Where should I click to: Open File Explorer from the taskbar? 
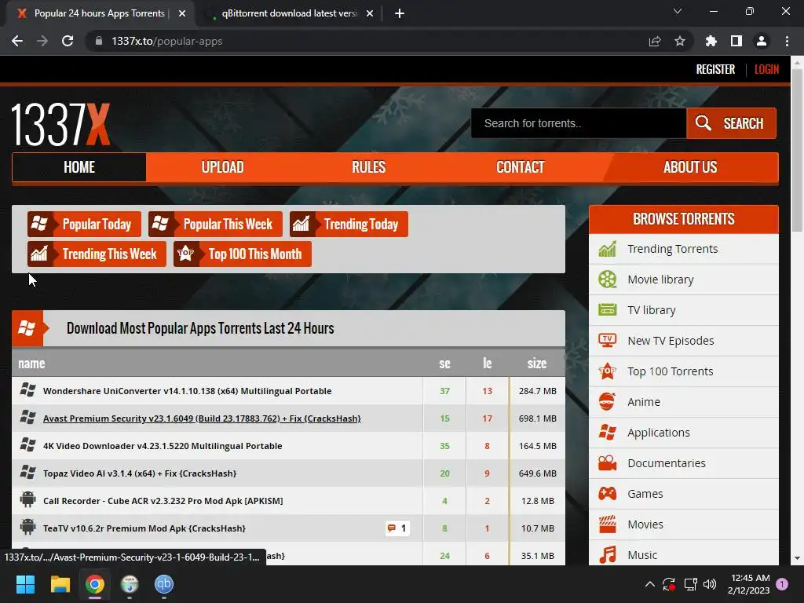pyautogui.click(x=60, y=584)
